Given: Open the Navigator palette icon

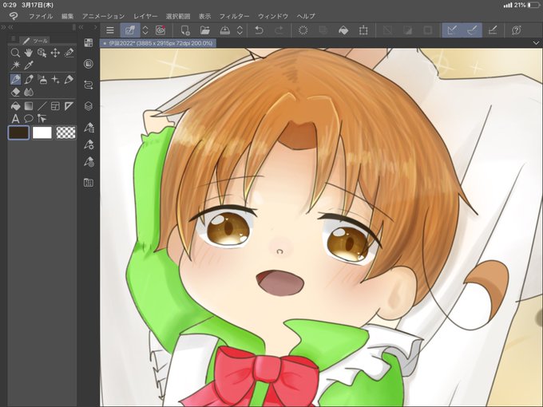Looking at the screenshot, I should click(89, 64).
